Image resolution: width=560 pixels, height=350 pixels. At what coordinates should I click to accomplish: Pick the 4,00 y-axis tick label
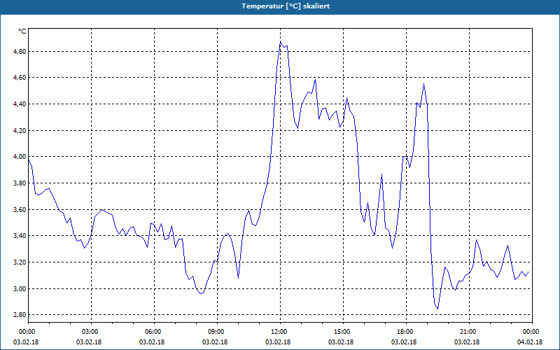tap(19, 157)
